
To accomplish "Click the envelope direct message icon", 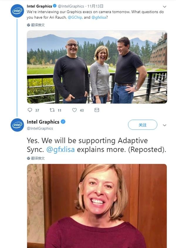I will click(x=97, y=110).
